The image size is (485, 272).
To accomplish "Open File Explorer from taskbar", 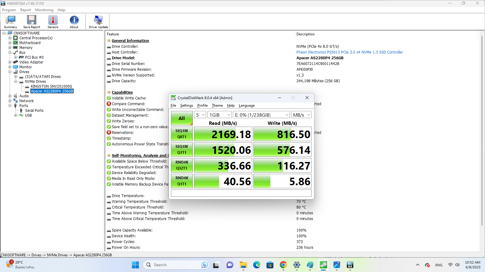I will 243,265.
